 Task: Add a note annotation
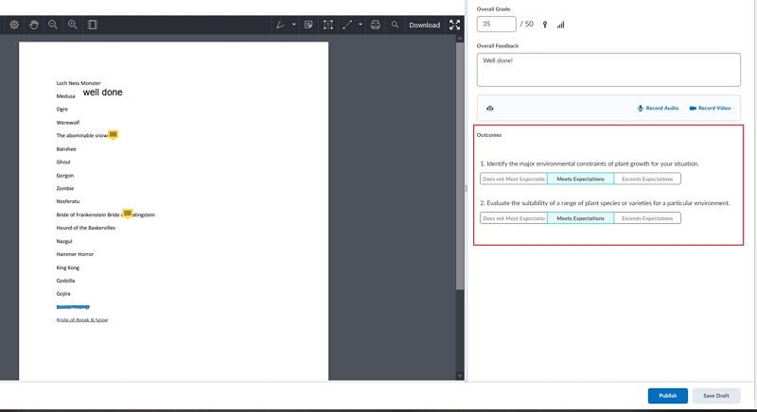(x=308, y=25)
